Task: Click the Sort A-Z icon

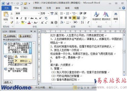Action: point(82,22)
